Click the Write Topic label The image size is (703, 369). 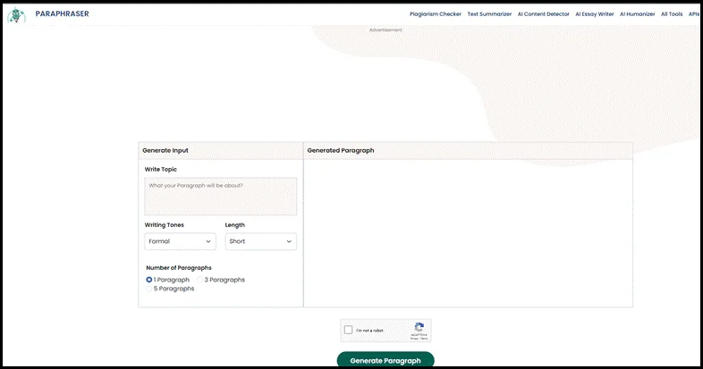point(160,169)
